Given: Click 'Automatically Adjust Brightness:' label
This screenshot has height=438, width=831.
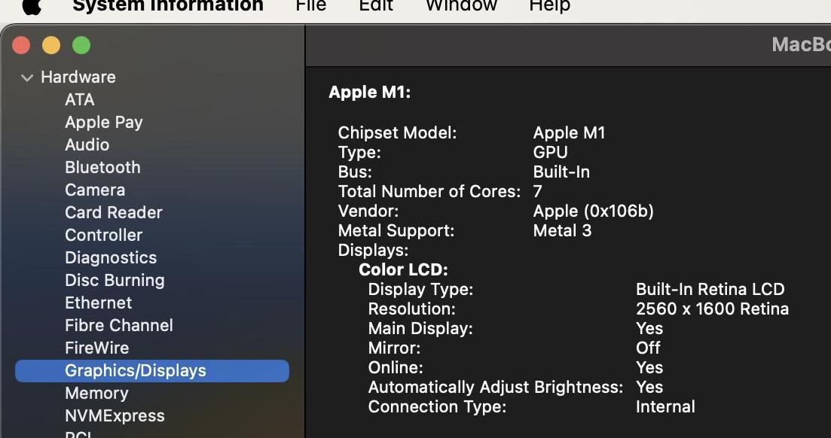Looking at the screenshot, I should pyautogui.click(x=496, y=387).
